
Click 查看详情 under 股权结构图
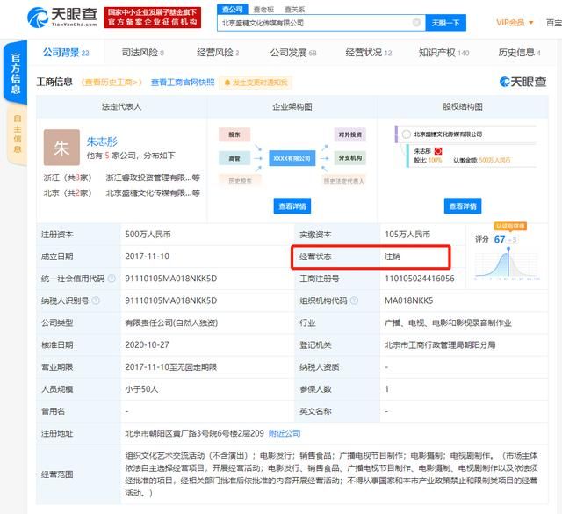tap(463, 206)
